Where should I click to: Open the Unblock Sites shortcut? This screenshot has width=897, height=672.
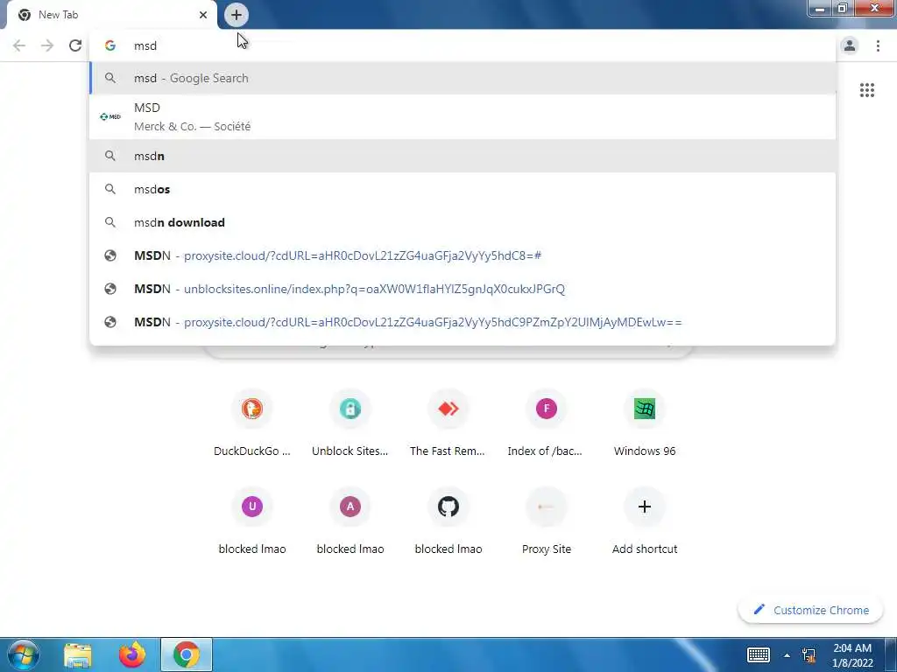[350, 424]
